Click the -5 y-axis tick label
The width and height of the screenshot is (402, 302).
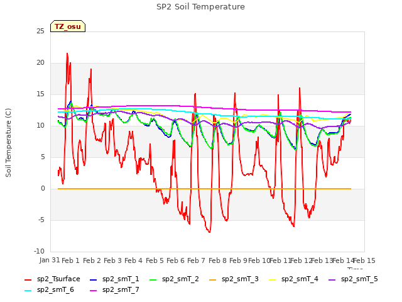pyautogui.click(x=41, y=220)
